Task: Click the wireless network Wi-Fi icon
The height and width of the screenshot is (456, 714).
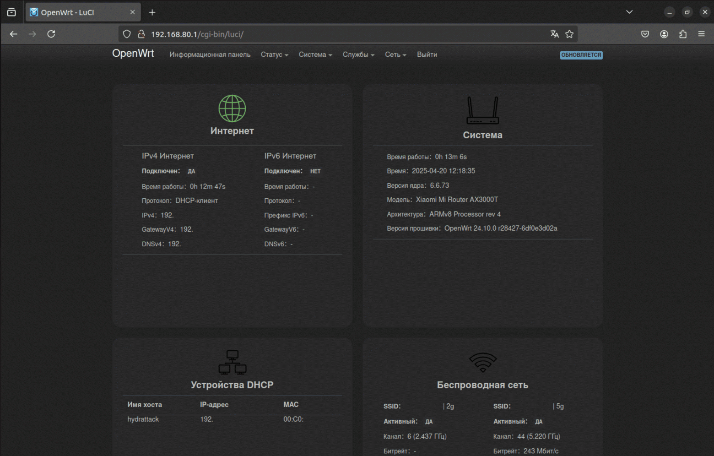Action: [482, 362]
